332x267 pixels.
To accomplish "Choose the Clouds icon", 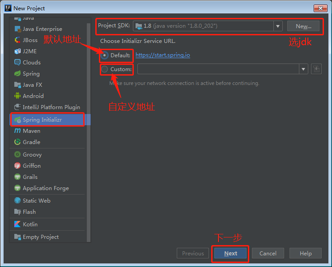I will click(x=17, y=63).
